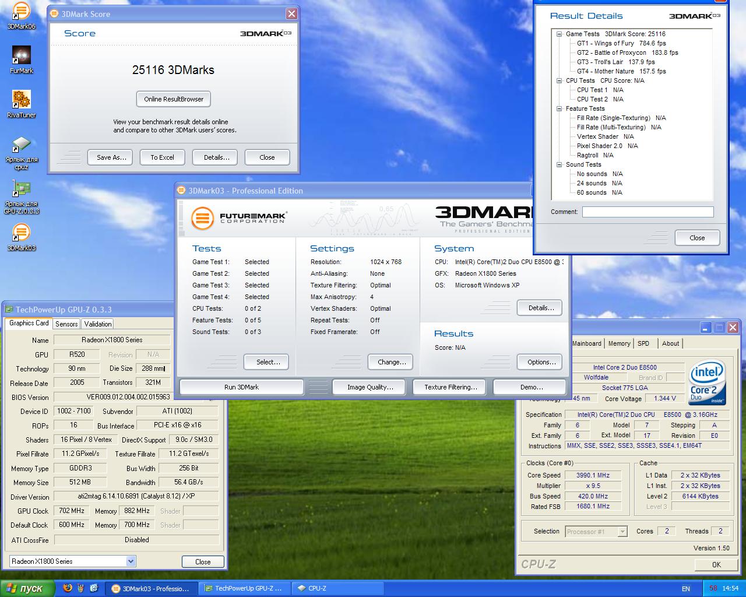Switch to TechPowerUp GPU-Z taskbar button
746x597 pixels.
[244, 588]
